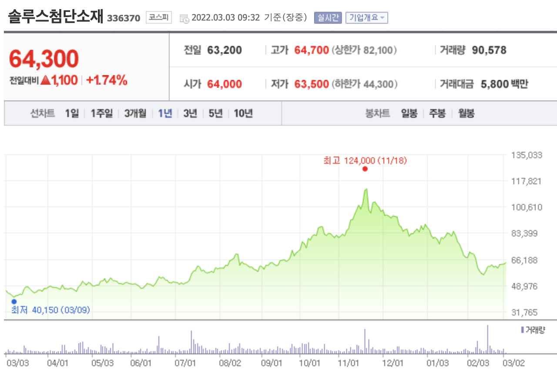Click the stock name 솔루스첨단소재
This screenshot has height=378, width=557.
56,17
